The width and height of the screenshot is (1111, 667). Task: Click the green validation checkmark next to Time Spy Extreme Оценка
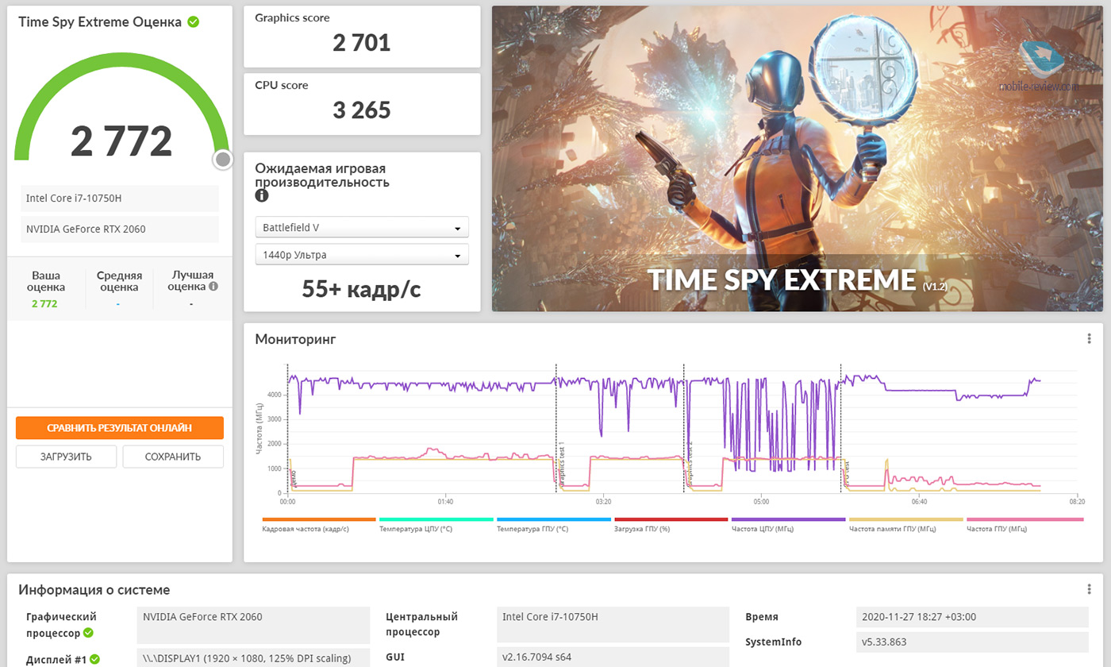click(193, 22)
